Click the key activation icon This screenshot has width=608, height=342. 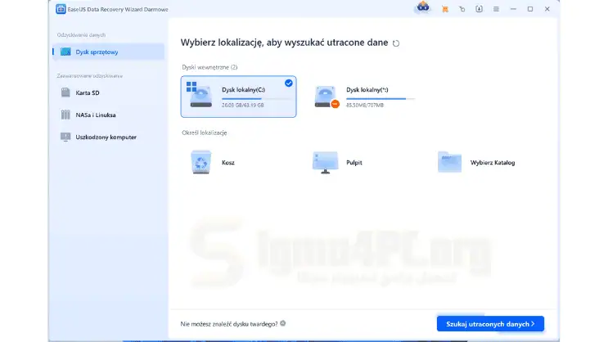coord(462,9)
